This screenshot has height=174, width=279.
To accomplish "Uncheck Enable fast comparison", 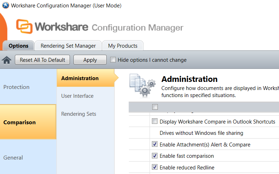I will pyautogui.click(x=155, y=156).
